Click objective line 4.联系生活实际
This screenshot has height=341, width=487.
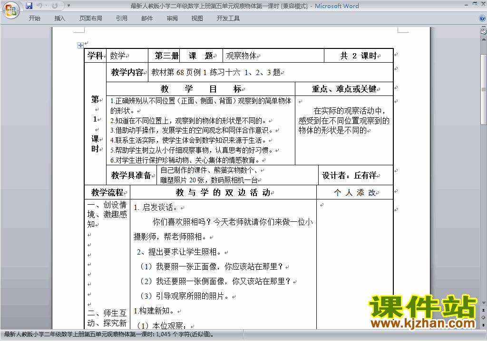189,140
